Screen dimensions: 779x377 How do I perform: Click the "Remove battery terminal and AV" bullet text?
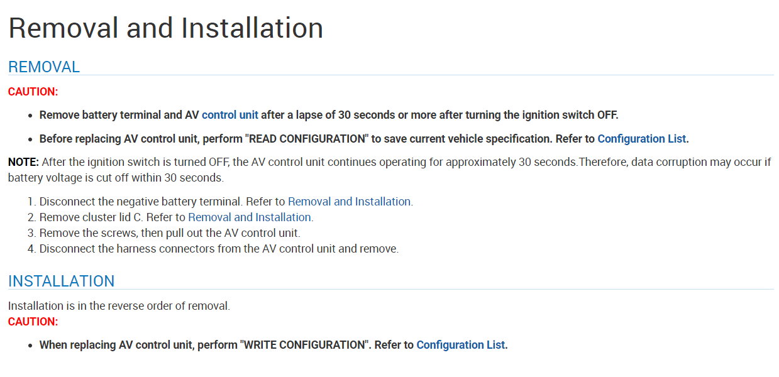pyautogui.click(x=119, y=115)
